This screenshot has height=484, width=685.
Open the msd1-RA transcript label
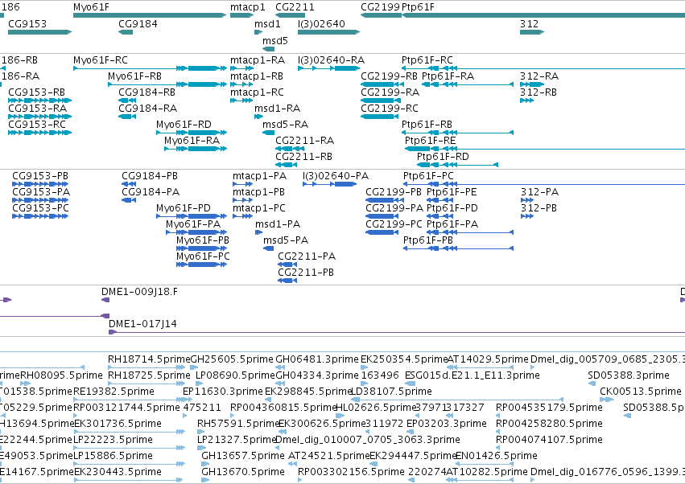278,109
